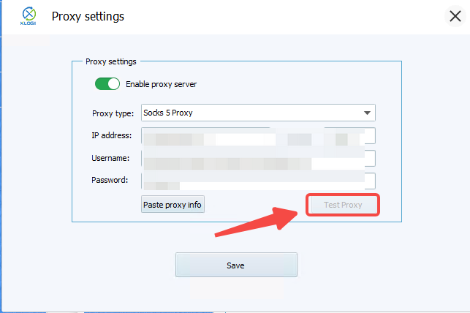
Task: Click the Proxy settings window title
Action: click(x=88, y=16)
